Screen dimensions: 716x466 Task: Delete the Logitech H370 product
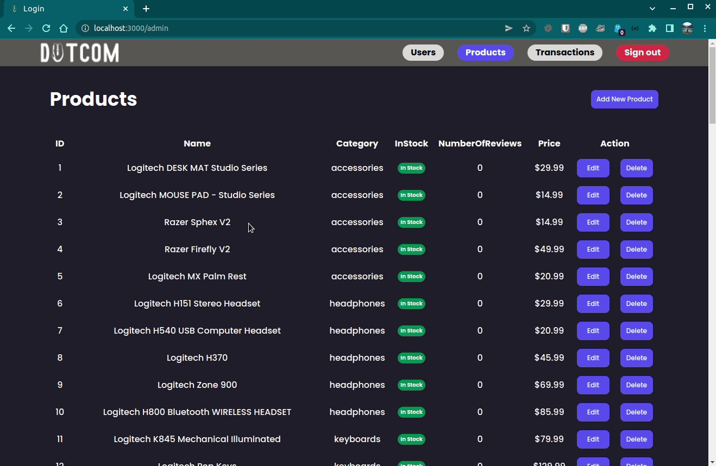click(637, 358)
